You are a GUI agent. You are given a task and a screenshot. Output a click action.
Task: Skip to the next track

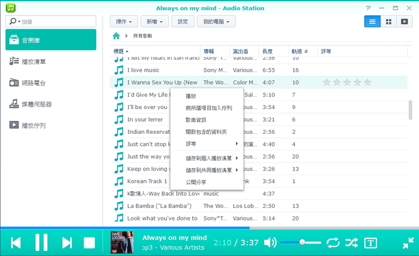tap(67, 243)
